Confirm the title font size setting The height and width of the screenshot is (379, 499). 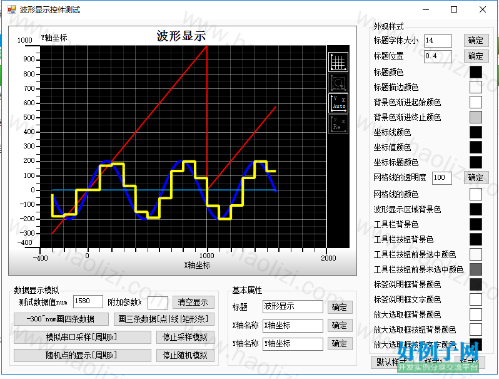[476, 41]
